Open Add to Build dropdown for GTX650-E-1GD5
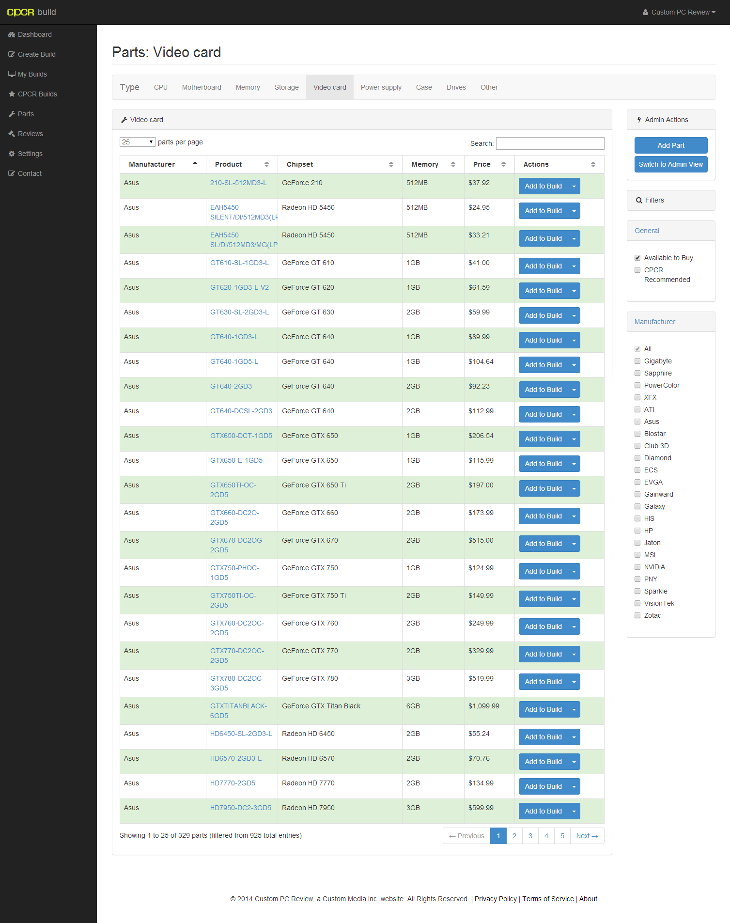This screenshot has width=730, height=923. (x=574, y=464)
